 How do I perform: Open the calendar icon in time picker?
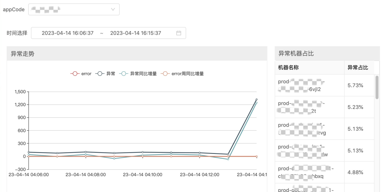coord(179,33)
